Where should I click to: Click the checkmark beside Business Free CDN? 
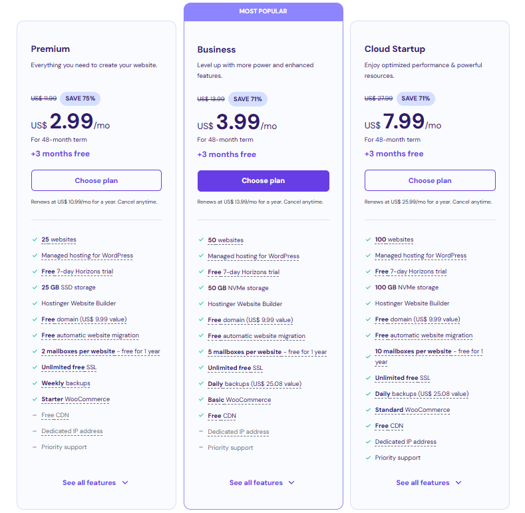click(x=201, y=416)
